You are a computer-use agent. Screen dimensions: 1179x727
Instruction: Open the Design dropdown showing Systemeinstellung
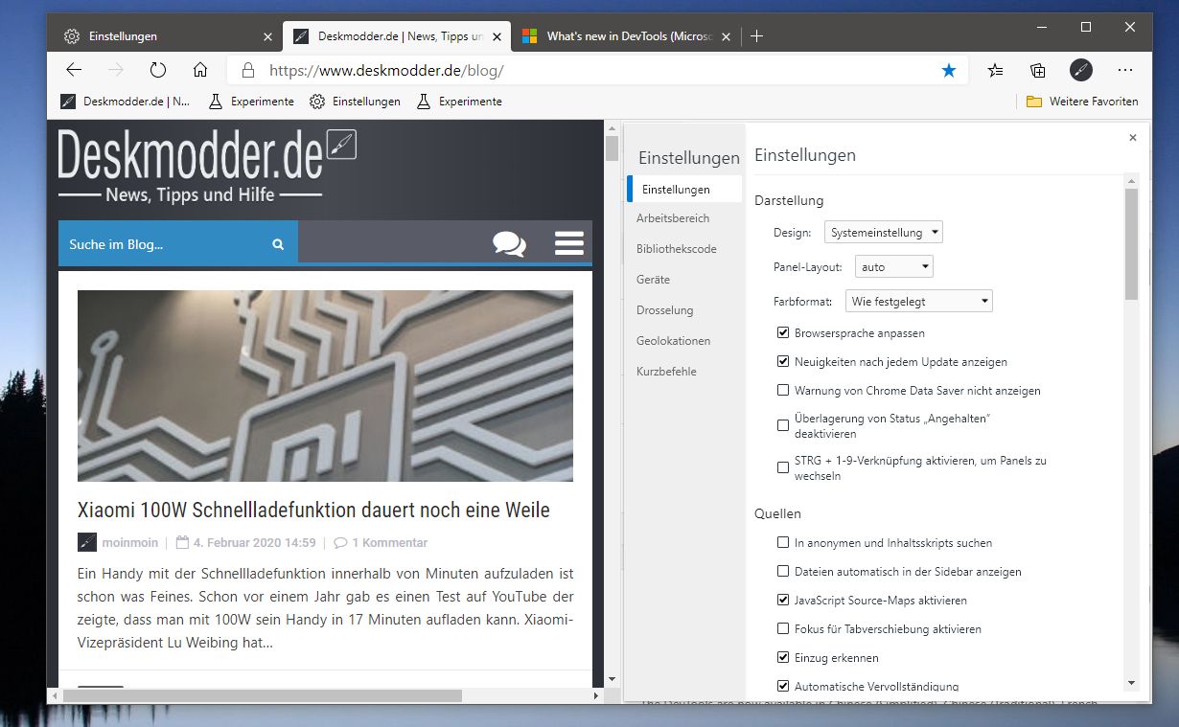[x=883, y=233]
